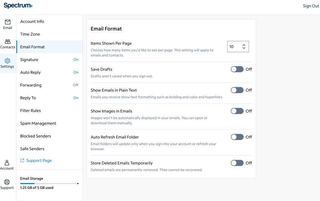This screenshot has height=201, width=320.
Task: Open the Email envelope icon in sidebar
Action: point(8,22)
